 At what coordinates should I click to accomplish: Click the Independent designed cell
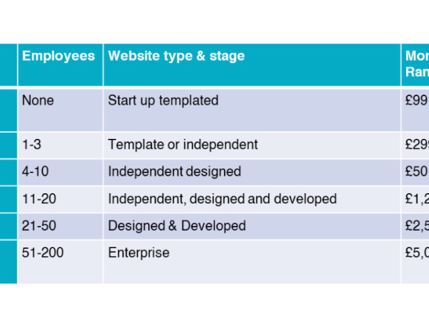(174, 171)
